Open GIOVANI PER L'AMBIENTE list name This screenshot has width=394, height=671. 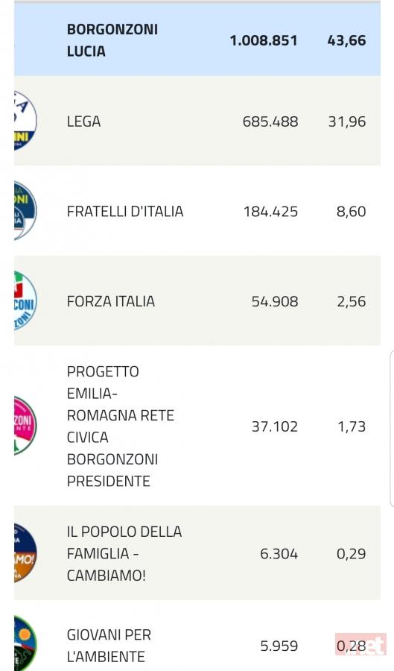click(109, 646)
